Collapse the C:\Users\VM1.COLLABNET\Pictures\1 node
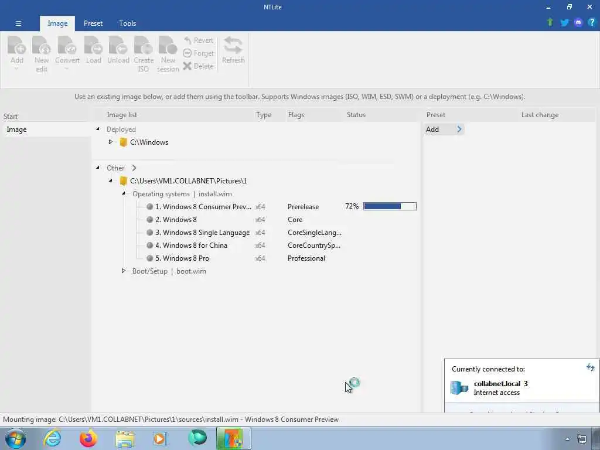Screen dimensions: 600x450 pos(111,180)
